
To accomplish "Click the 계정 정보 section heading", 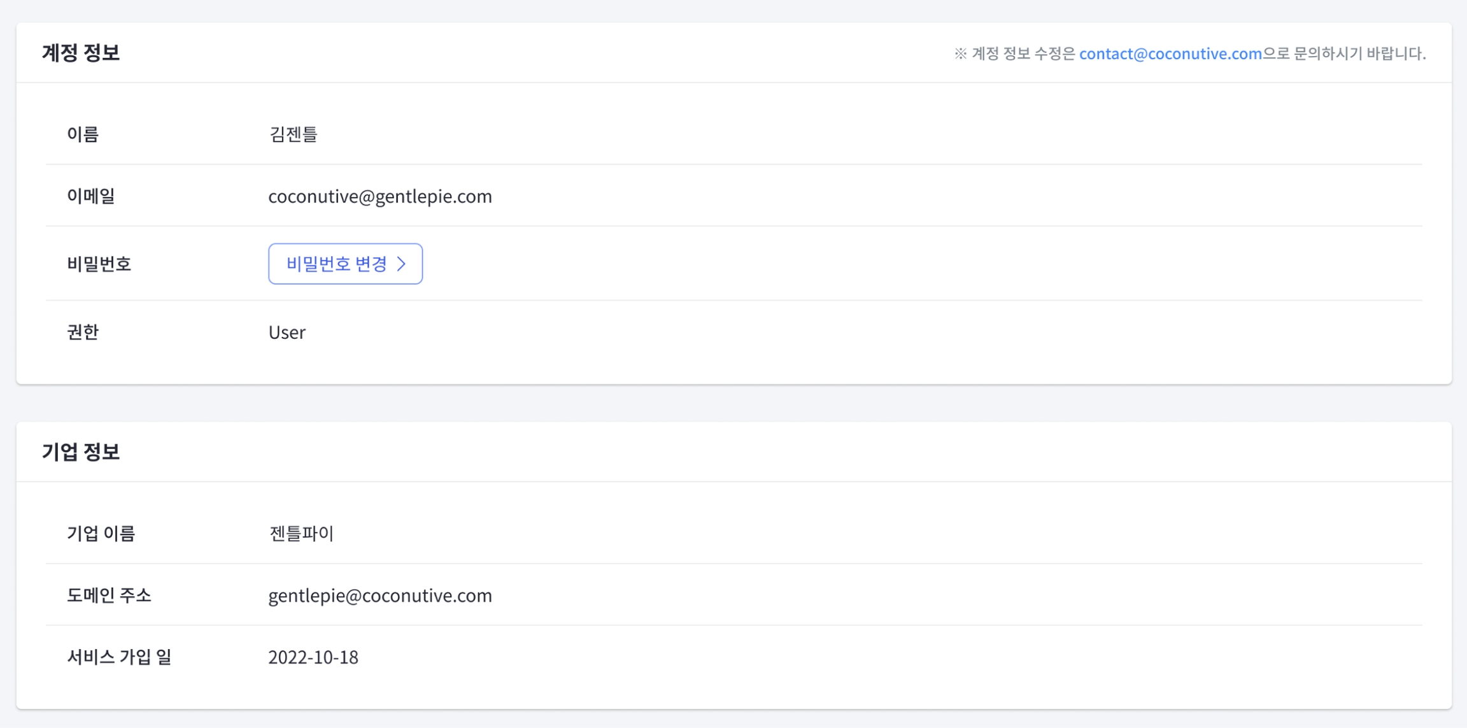I will [81, 53].
